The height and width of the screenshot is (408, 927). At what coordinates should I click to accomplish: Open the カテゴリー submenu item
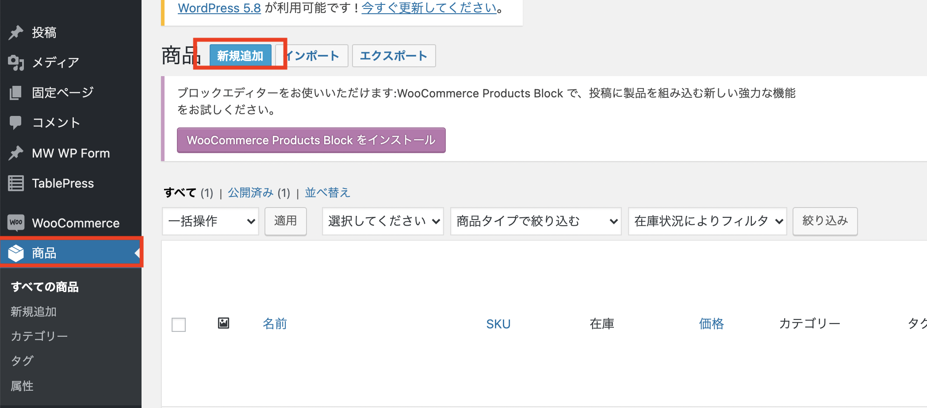click(39, 336)
